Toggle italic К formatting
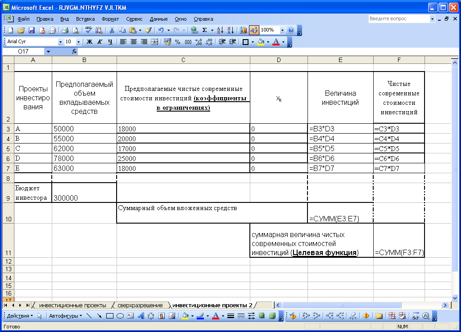Image resolution: width=461 pixels, height=332 pixels. tap(99, 42)
